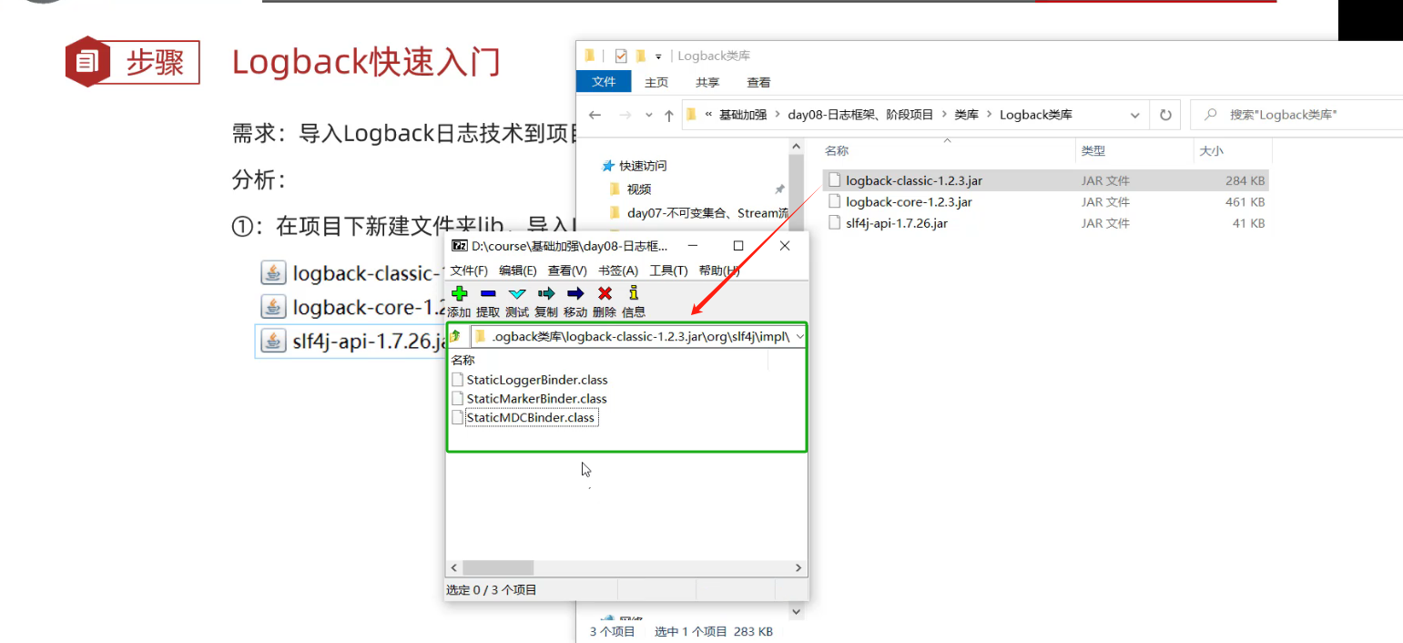
Task: Click the 7-Zip 信息 (Info) toolbar icon
Action: (x=634, y=293)
